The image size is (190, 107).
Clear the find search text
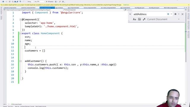point(168,14)
